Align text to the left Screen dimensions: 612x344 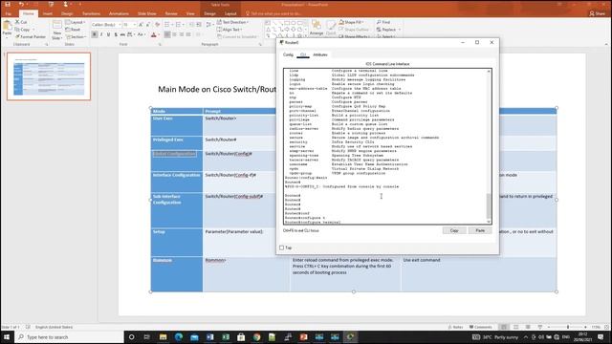(x=167, y=34)
